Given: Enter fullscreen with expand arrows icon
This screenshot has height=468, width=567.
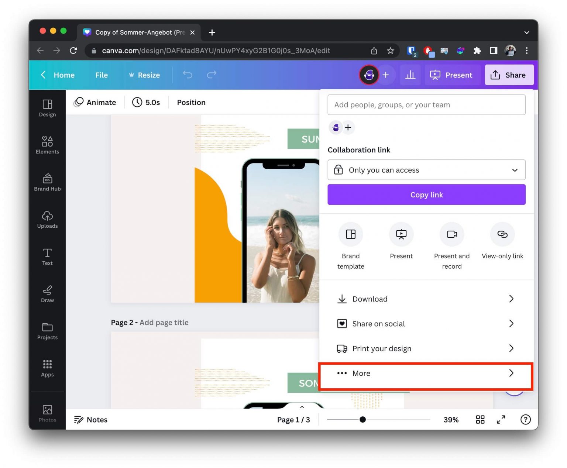Looking at the screenshot, I should click(x=501, y=419).
